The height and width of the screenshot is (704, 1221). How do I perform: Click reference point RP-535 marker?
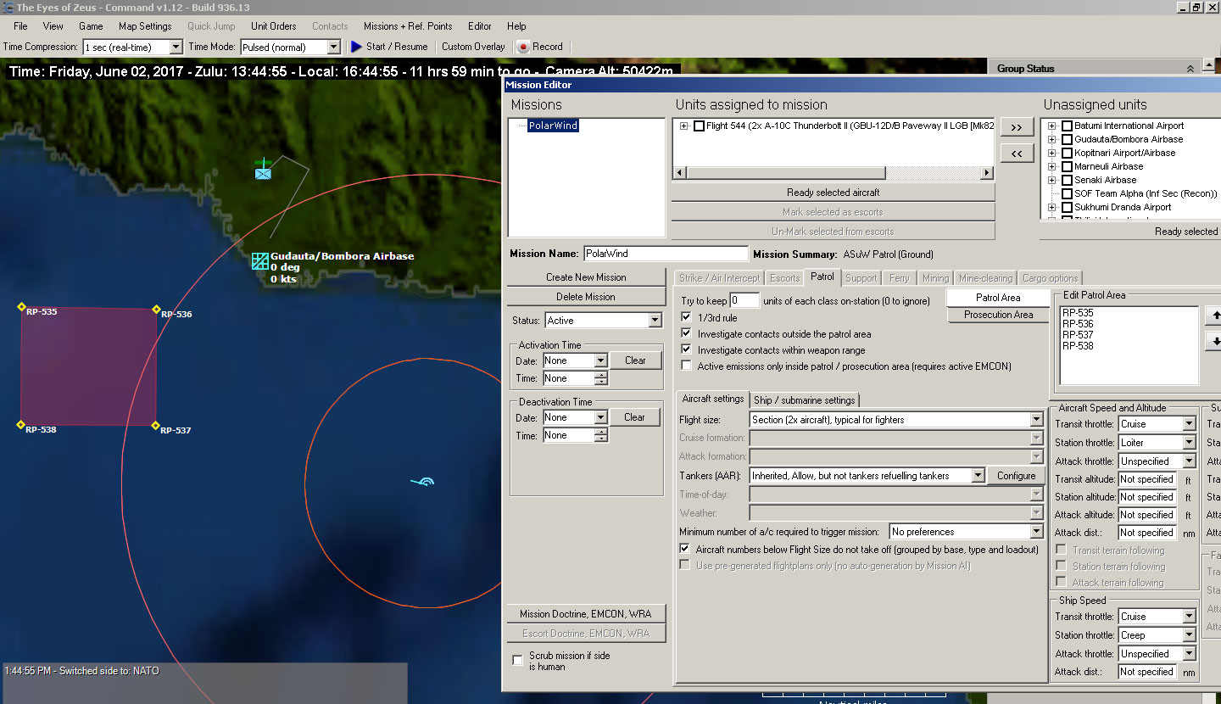[x=22, y=306]
